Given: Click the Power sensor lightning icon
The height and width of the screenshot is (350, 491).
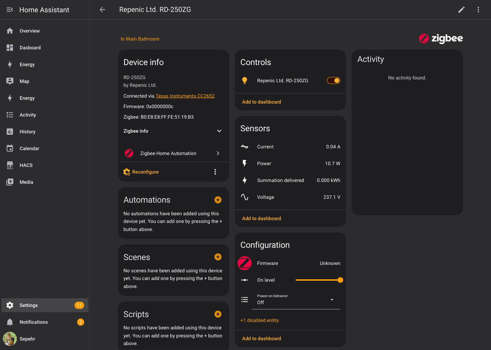Looking at the screenshot, I should 245,163.
